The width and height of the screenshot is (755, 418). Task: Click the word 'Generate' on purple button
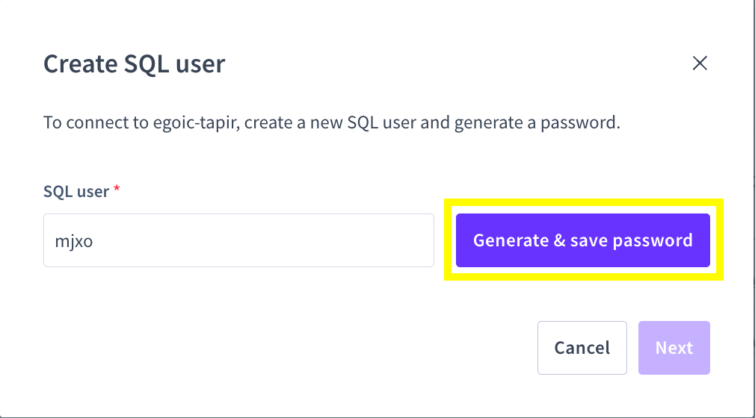click(511, 240)
